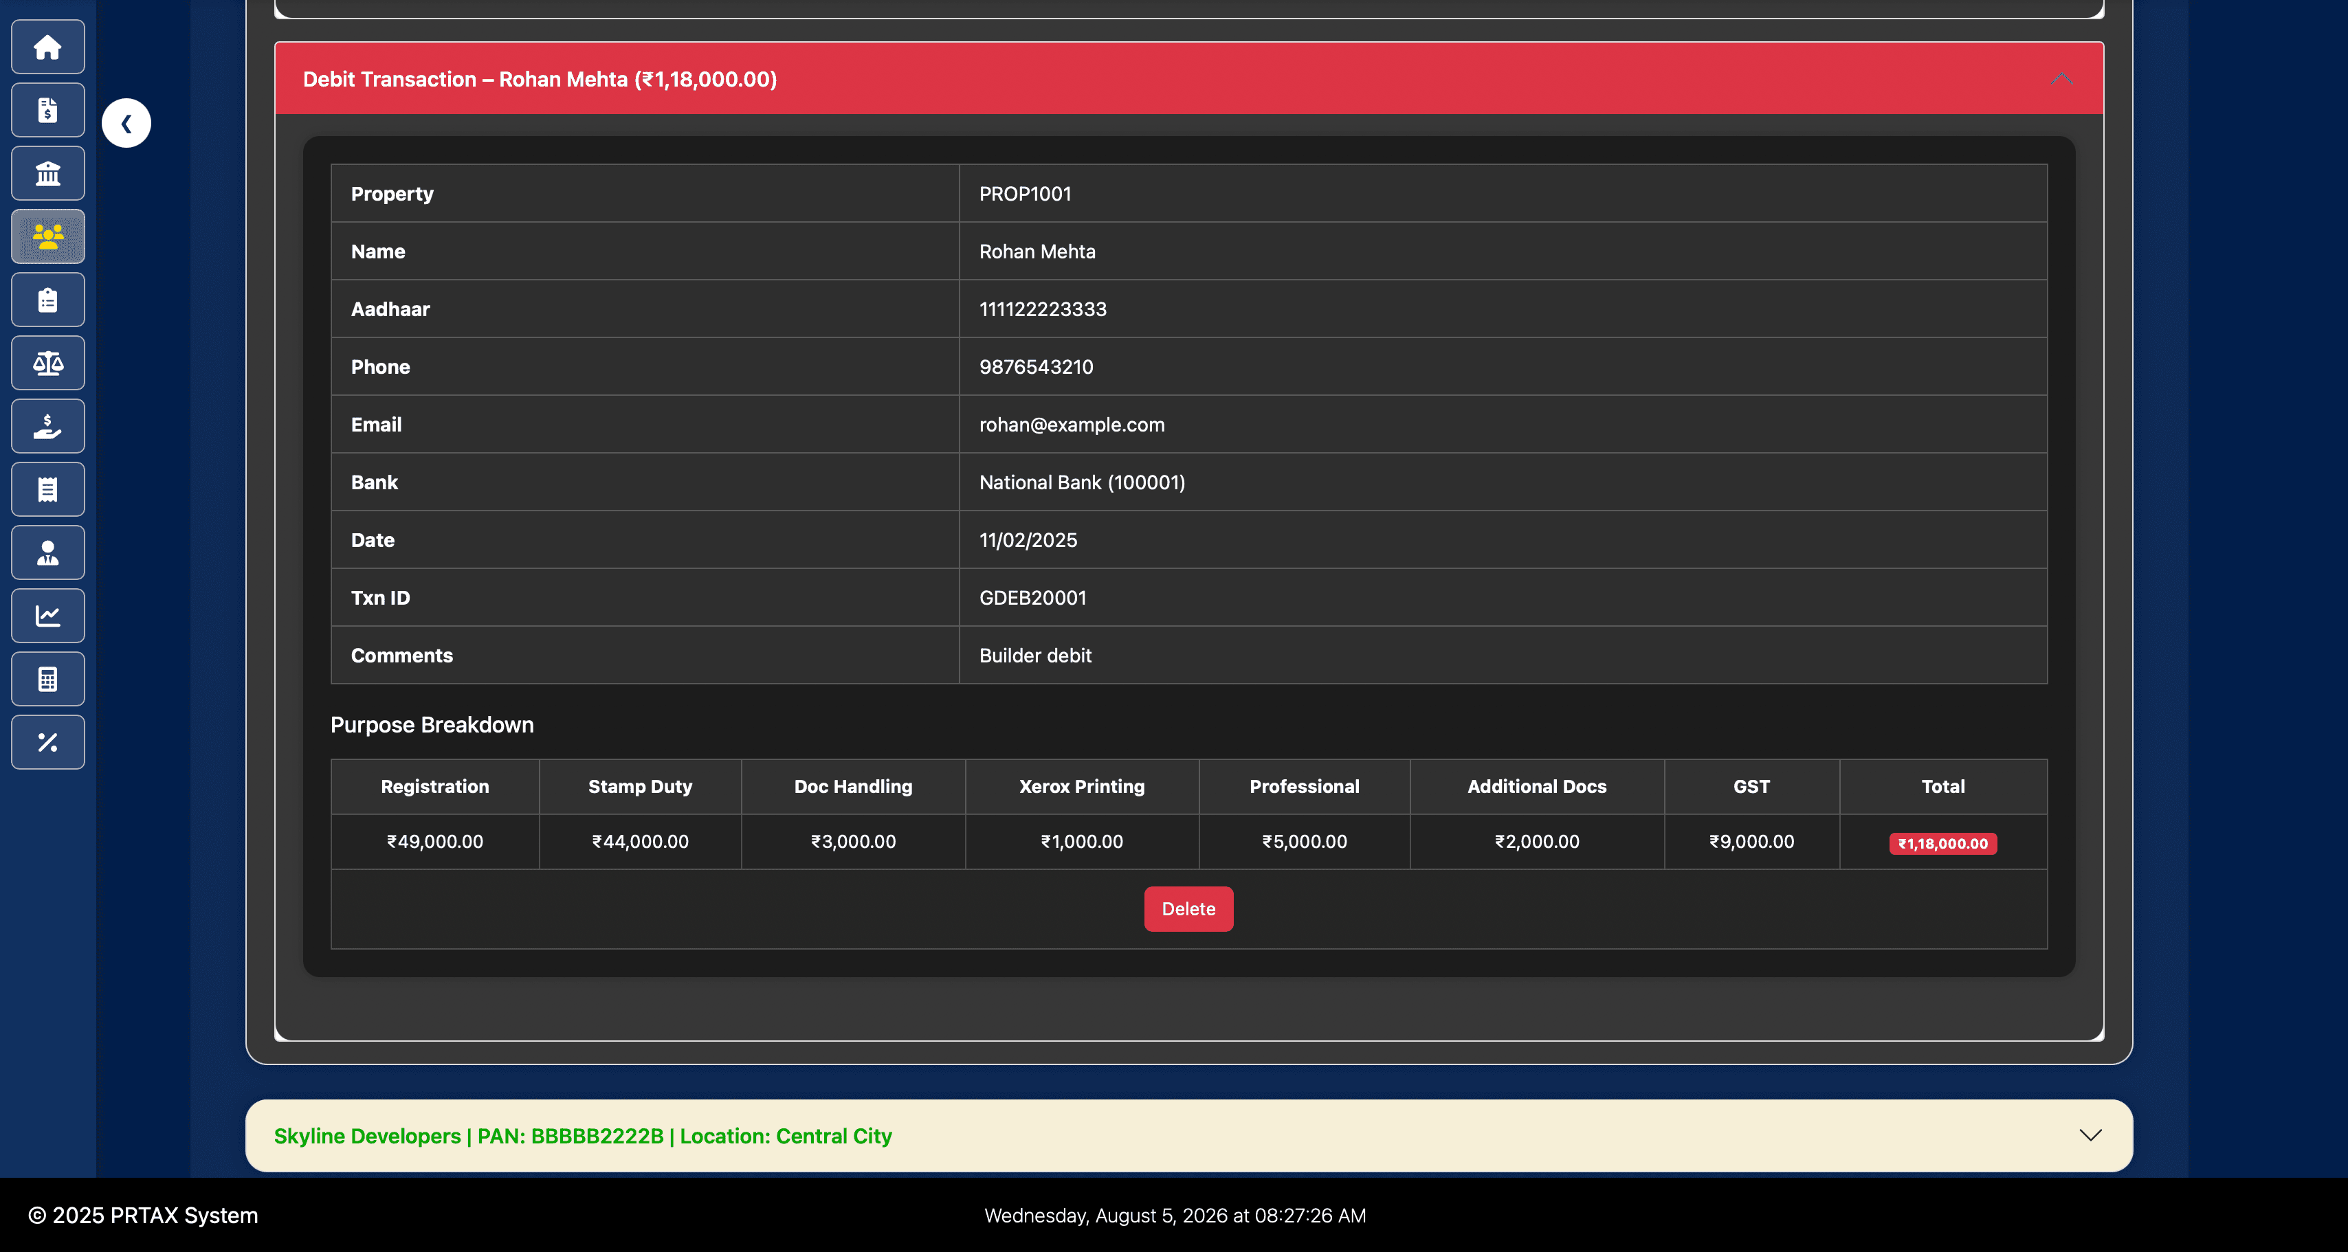Open the balance scale sidebar icon

pos(47,363)
